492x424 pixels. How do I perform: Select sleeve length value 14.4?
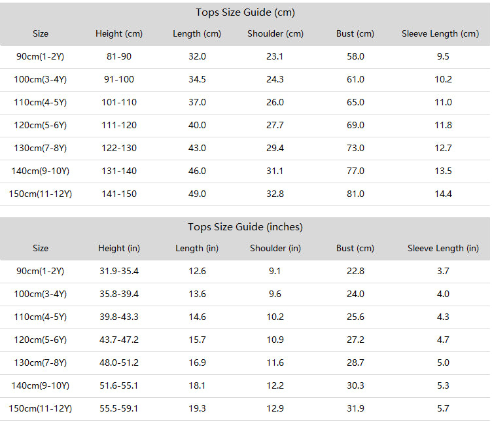click(443, 194)
